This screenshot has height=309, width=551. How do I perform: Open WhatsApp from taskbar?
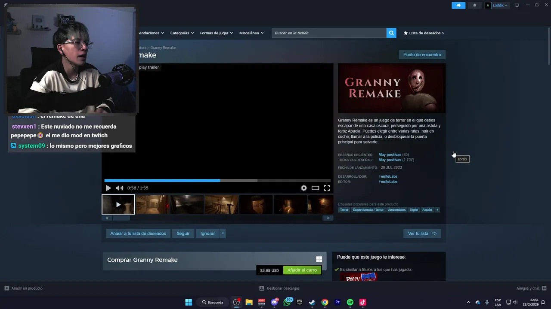287,302
